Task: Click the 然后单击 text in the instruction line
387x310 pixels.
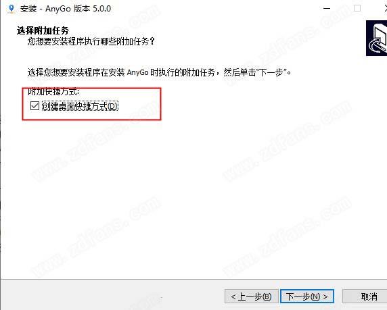Action: tap(240, 72)
